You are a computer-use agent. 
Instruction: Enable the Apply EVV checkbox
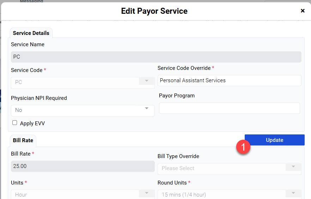[x=15, y=123]
